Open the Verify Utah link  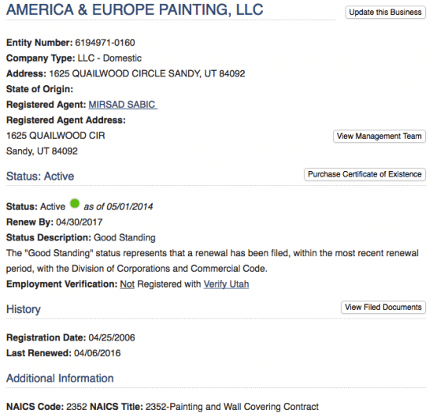point(226,285)
